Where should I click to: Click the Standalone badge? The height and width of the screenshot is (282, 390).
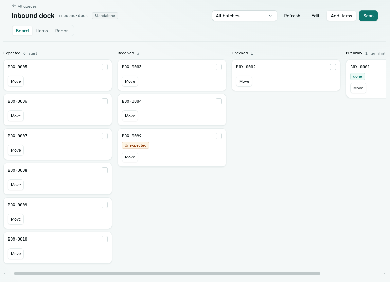[x=105, y=16]
